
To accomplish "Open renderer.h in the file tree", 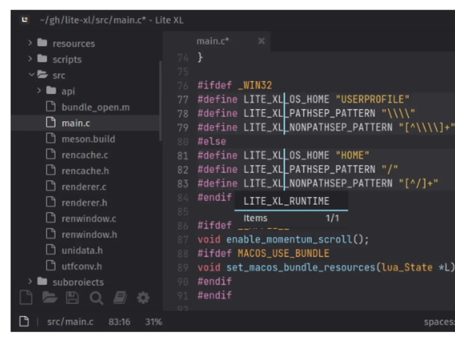I will point(84,203).
